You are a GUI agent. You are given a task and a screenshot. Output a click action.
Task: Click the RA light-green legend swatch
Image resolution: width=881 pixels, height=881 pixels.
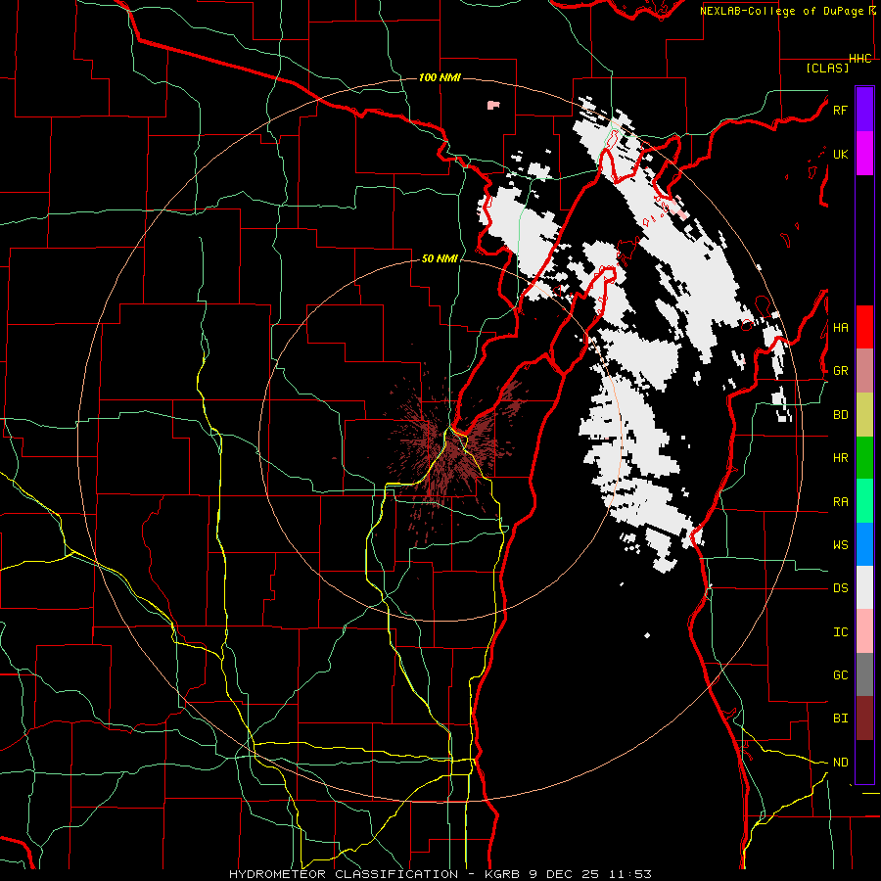[864, 501]
